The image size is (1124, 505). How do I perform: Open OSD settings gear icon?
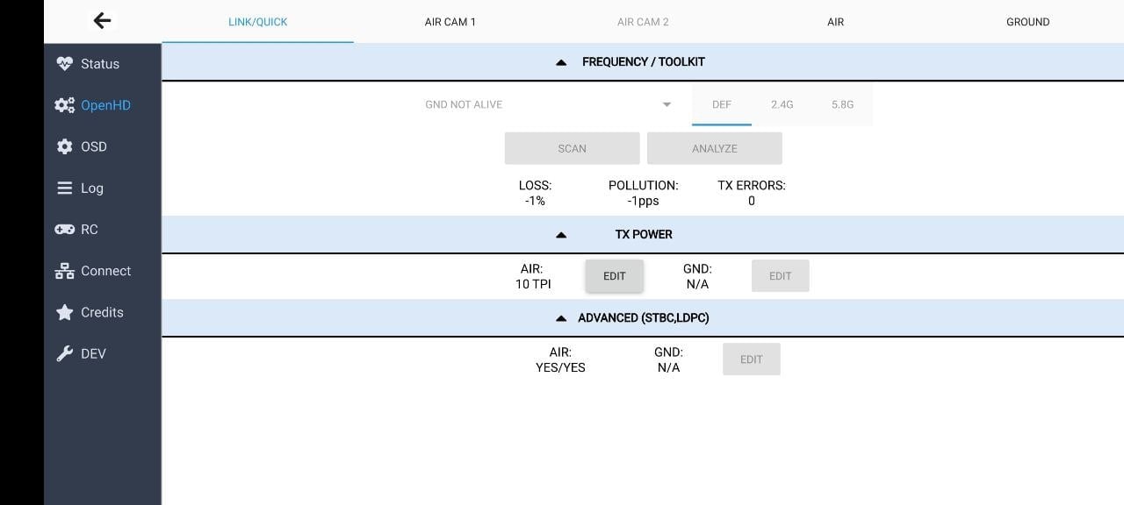tap(64, 146)
